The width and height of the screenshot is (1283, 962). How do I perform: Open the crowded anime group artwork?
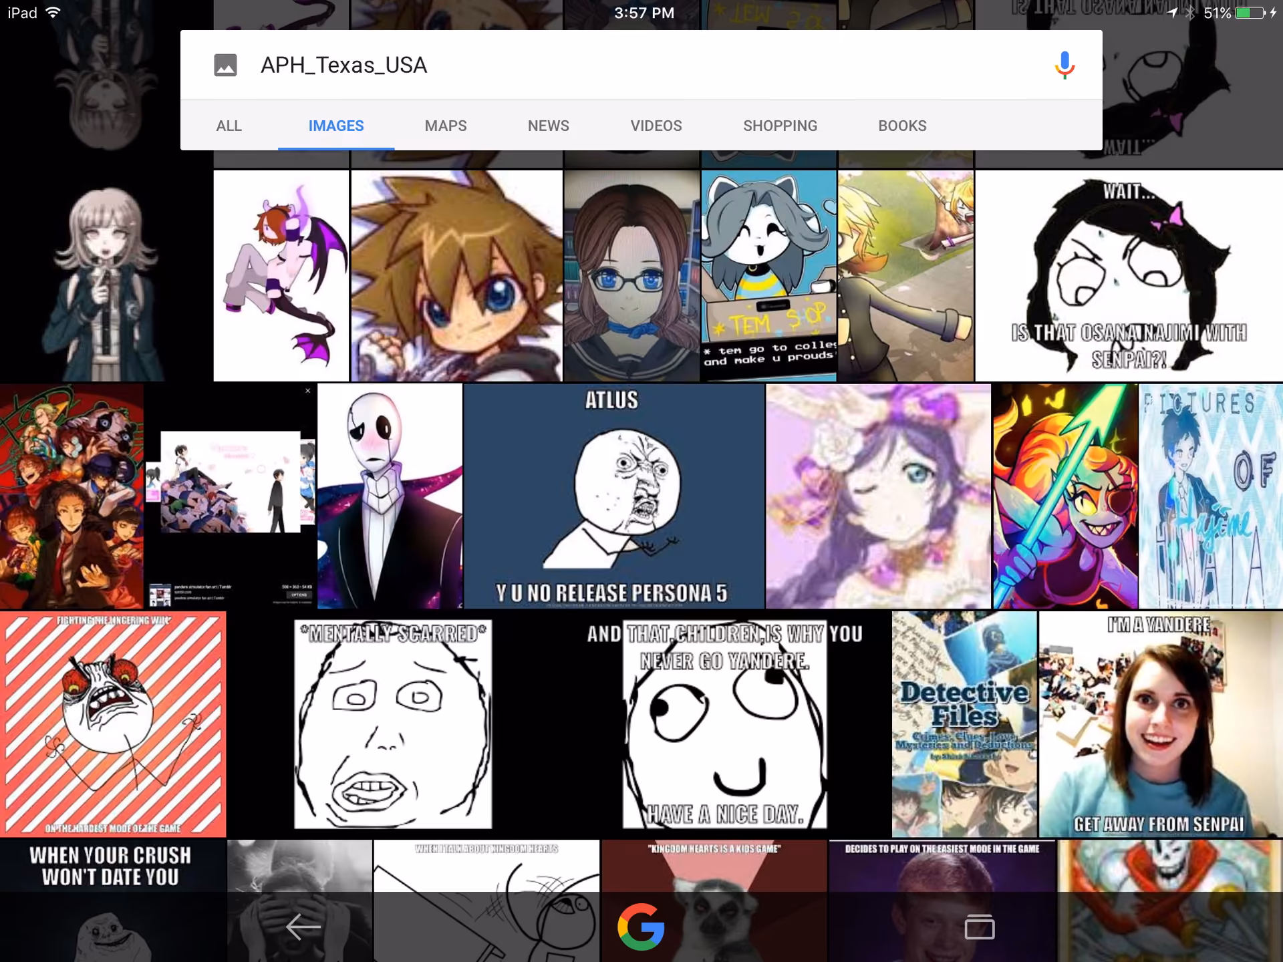(x=72, y=496)
